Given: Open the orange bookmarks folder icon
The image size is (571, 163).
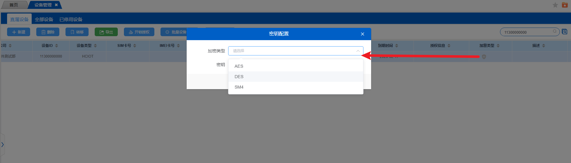Looking at the screenshot, I should pyautogui.click(x=565, y=5).
